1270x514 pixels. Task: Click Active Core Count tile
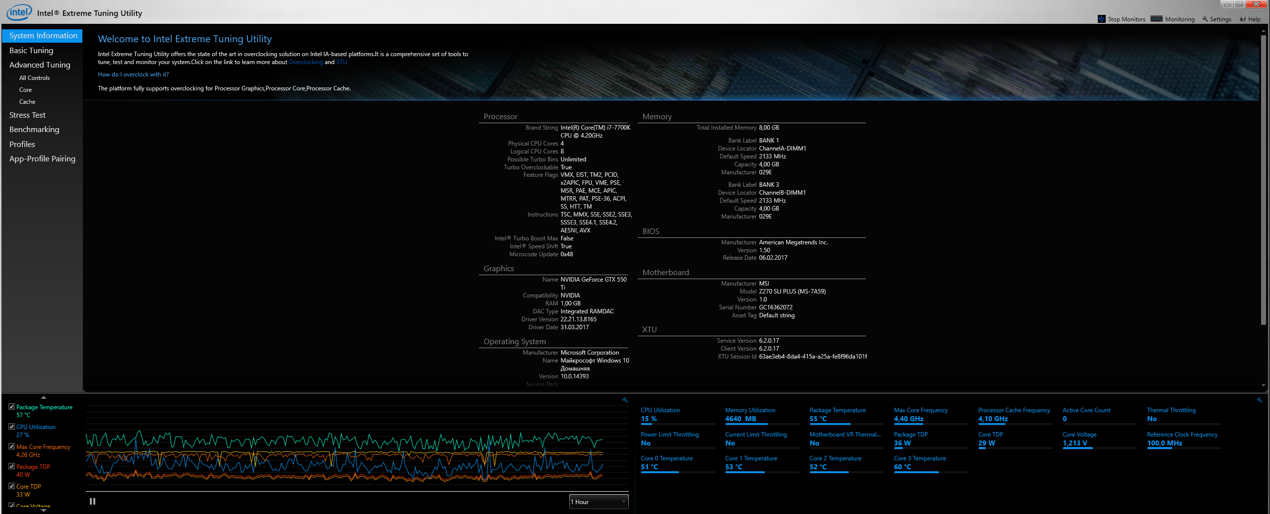(1100, 415)
